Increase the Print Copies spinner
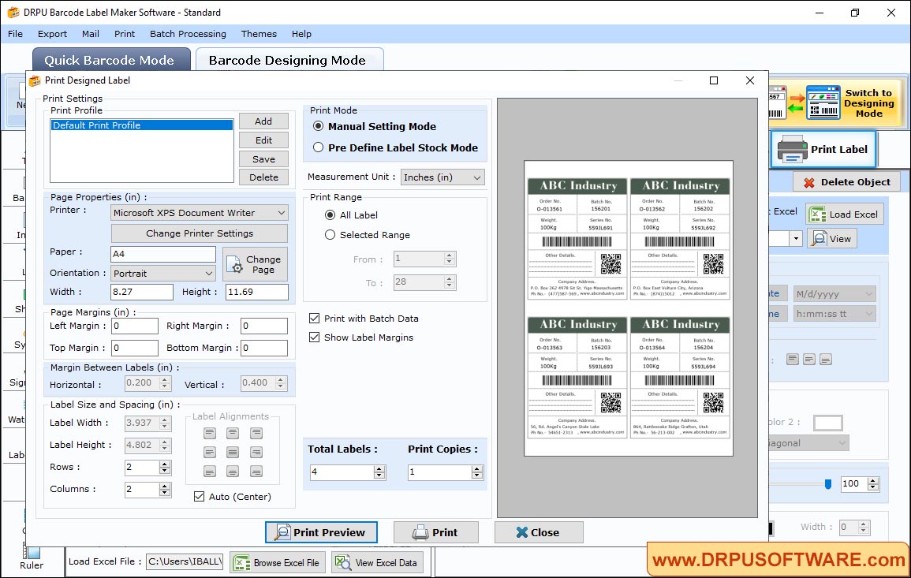The height and width of the screenshot is (578, 911). coord(477,469)
